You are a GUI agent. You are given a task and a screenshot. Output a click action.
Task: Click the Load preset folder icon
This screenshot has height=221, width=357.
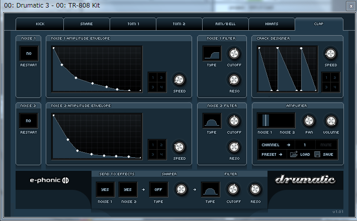[294, 155]
